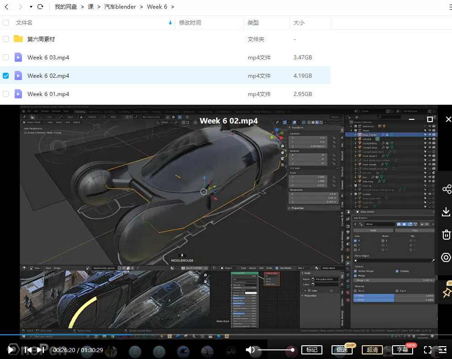
Task: Click the 标记 button in the player
Action: [x=312, y=350]
